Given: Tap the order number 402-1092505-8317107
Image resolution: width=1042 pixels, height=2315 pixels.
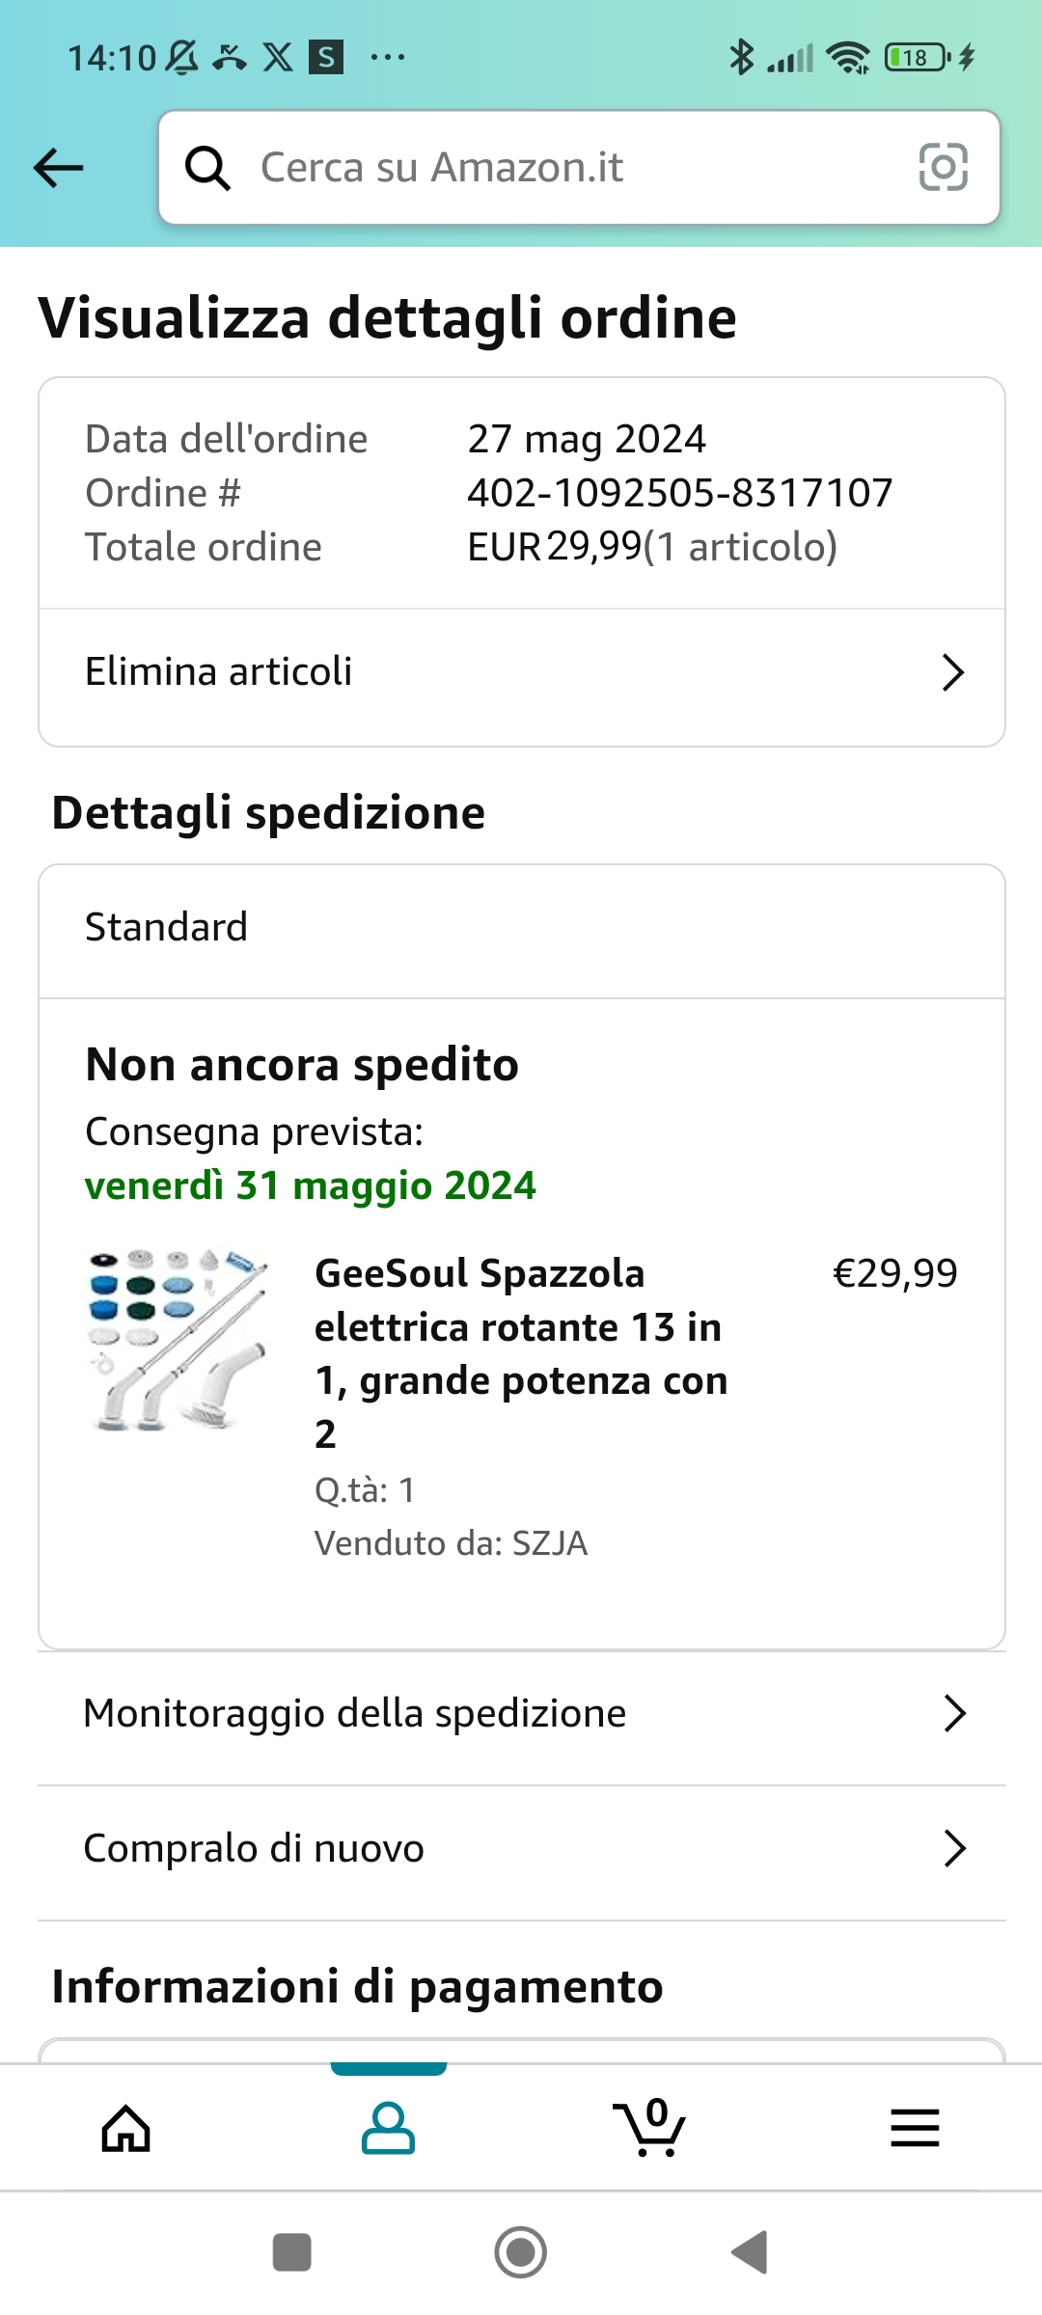Looking at the screenshot, I should tap(680, 493).
